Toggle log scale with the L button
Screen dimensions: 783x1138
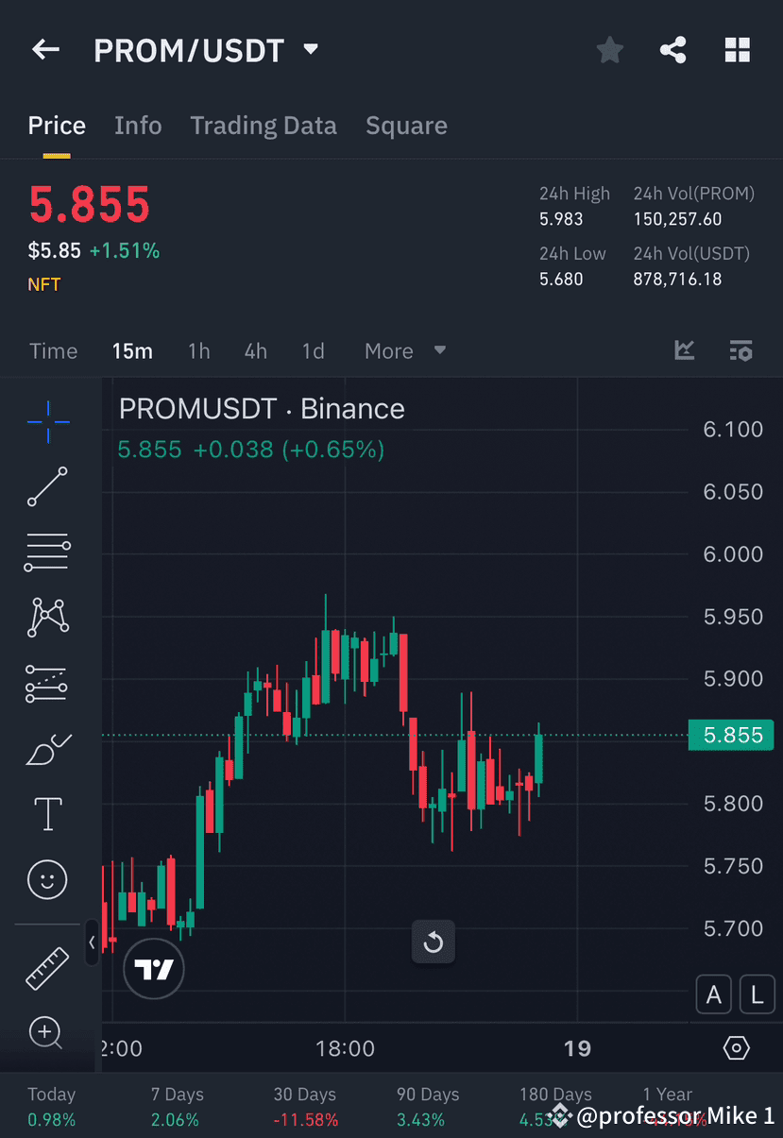(x=757, y=994)
